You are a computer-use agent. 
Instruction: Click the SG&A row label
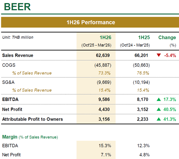point(8,82)
